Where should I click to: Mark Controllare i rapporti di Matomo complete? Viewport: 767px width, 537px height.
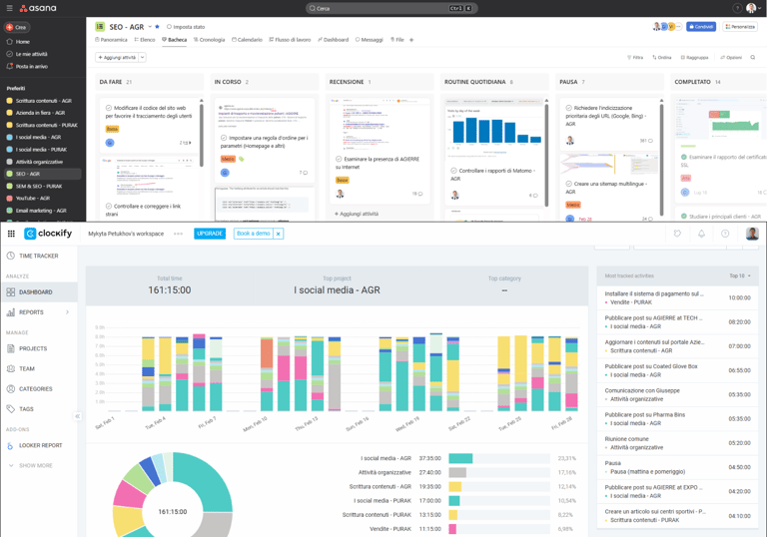click(453, 171)
